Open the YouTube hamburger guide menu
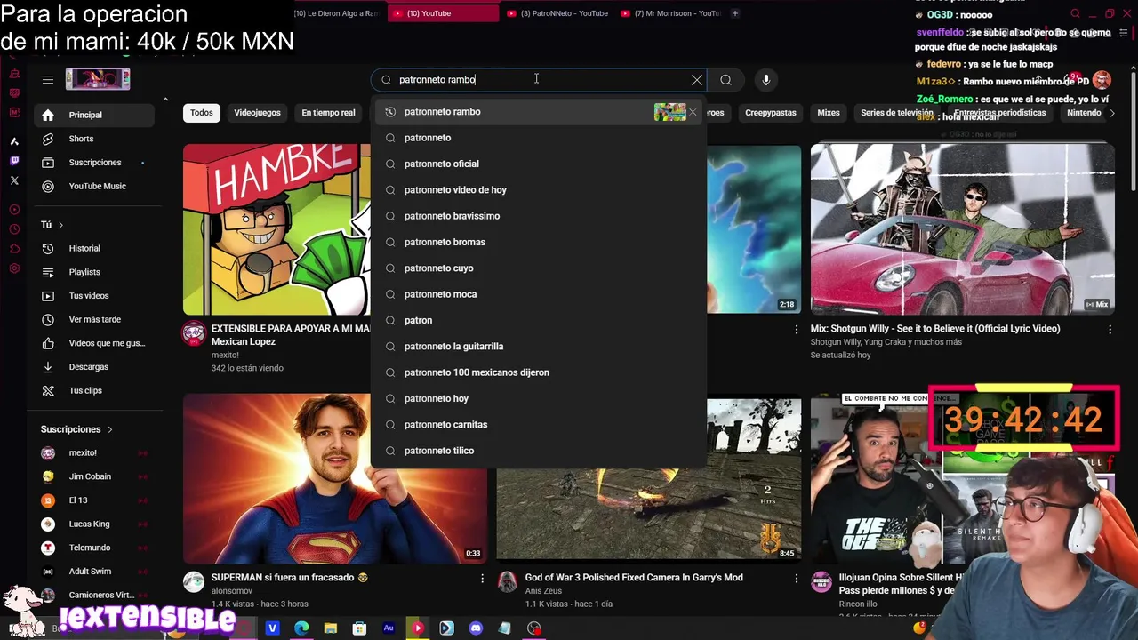Viewport: 1138px width, 640px height. pyautogui.click(x=48, y=79)
